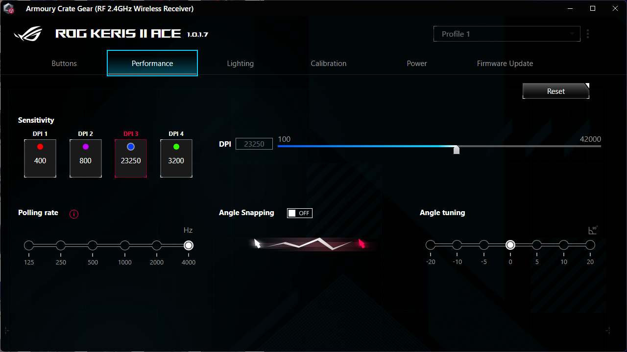Set polling rate to 125 Hz
The width and height of the screenshot is (627, 352).
[29, 245]
